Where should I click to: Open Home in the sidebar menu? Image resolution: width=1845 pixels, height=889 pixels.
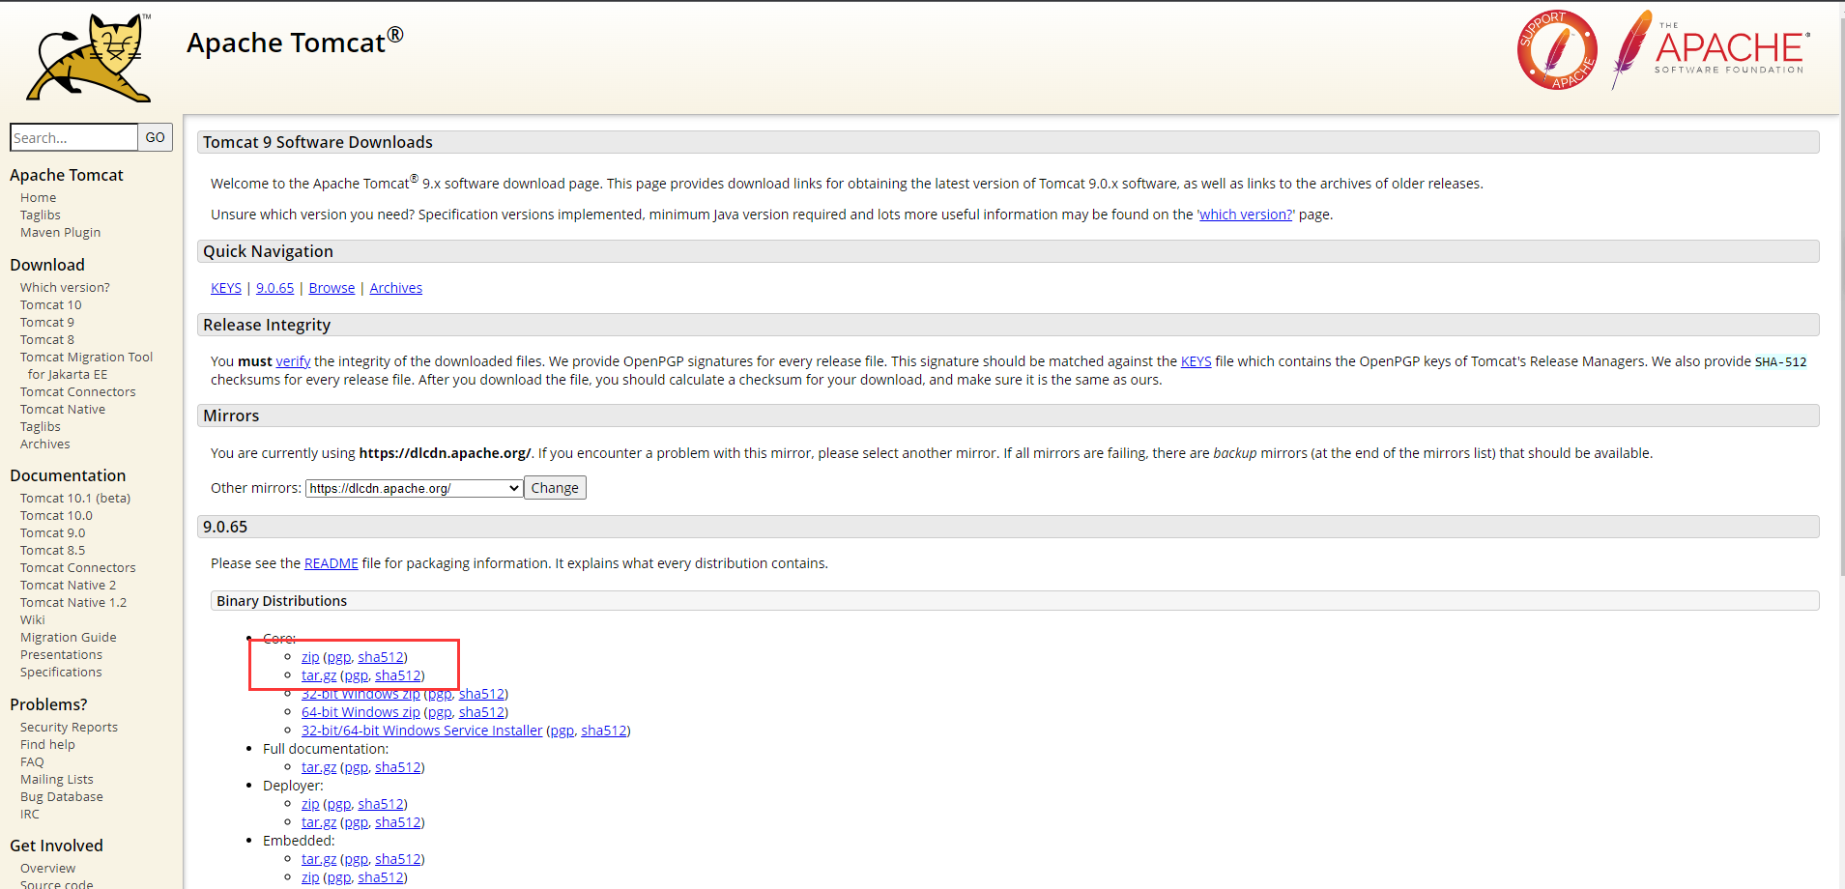tap(39, 198)
